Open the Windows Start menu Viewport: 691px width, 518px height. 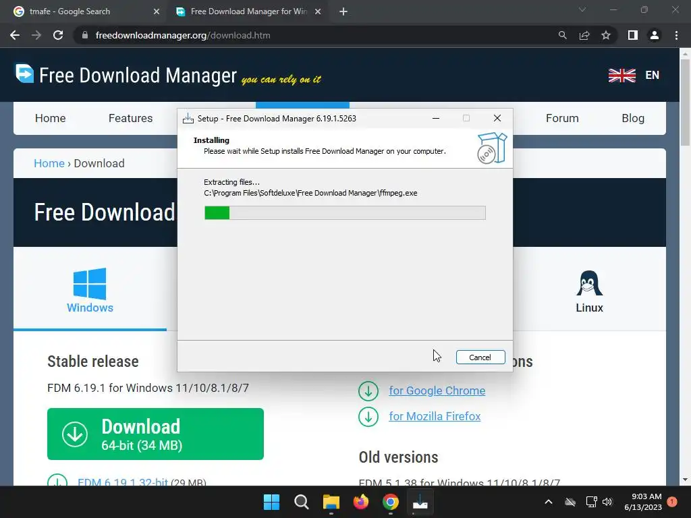[271, 502]
